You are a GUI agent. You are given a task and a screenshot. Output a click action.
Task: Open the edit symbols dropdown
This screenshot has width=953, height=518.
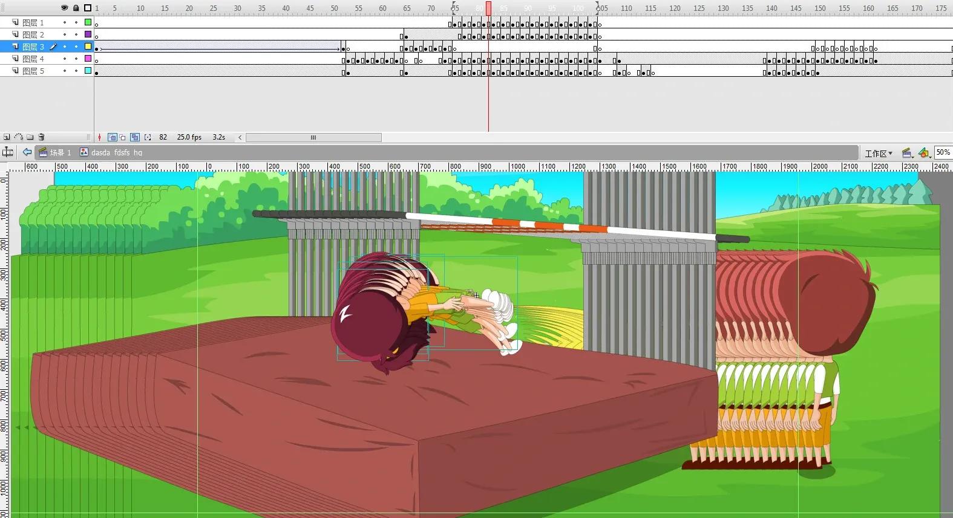(924, 153)
